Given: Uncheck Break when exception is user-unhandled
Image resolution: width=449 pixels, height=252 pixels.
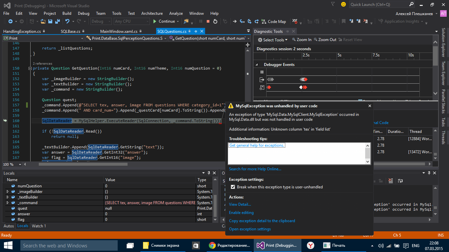Looking at the screenshot, I should pos(233,187).
